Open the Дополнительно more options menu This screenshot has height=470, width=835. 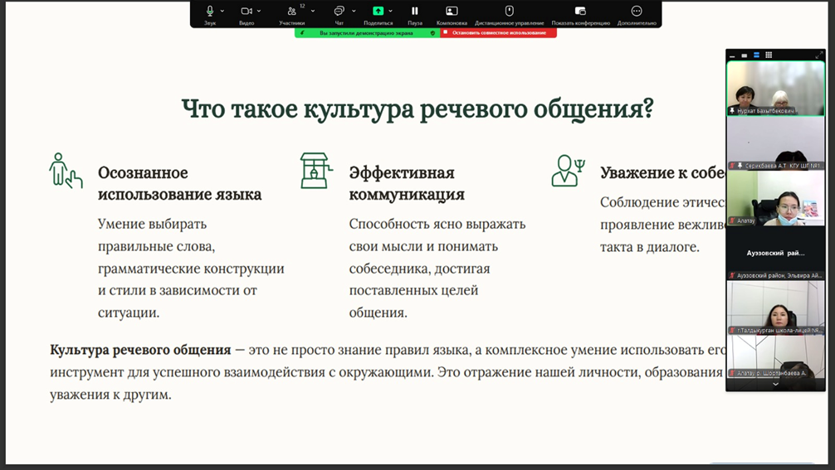(637, 12)
